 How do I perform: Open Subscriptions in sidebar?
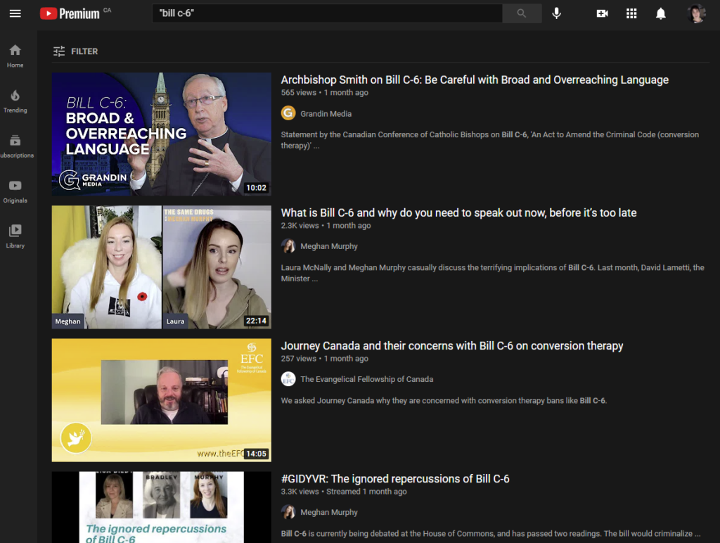point(17,146)
